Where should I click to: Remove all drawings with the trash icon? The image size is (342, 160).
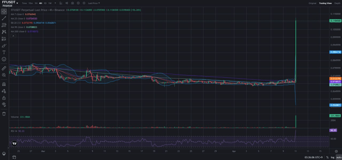(x=4, y=114)
